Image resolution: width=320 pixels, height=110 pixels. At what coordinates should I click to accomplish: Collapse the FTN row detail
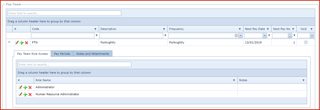tap(9, 42)
